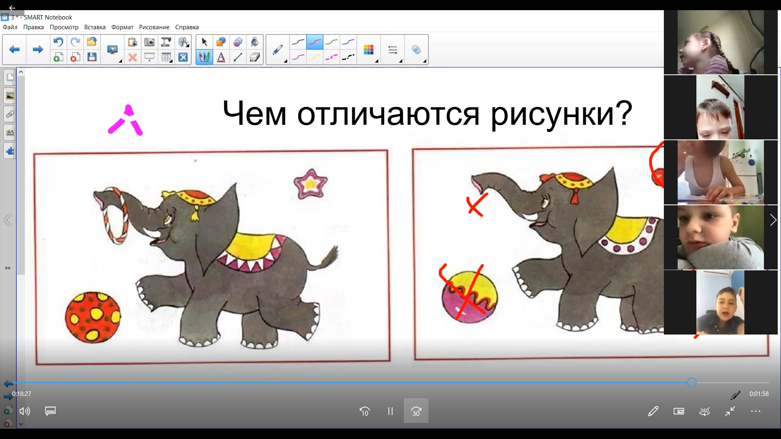Show the screen shade icon
Image resolution: width=781 pixels, height=439 pixels.
click(150, 57)
